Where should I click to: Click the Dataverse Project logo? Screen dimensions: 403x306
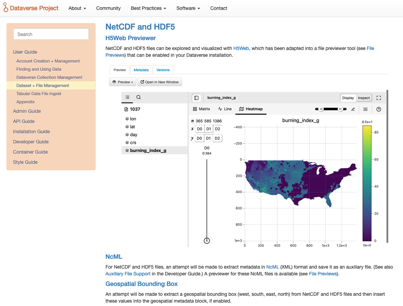coord(31,8)
